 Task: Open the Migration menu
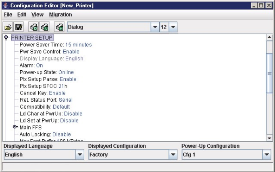point(60,15)
